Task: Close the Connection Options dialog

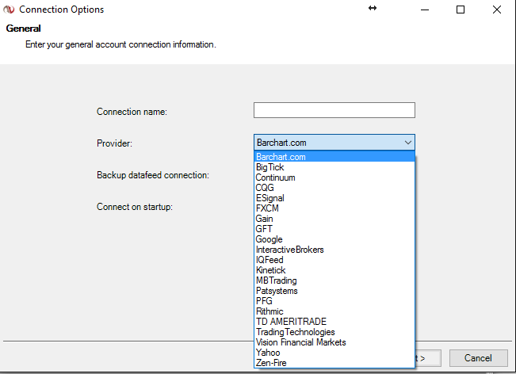Action: [497, 10]
